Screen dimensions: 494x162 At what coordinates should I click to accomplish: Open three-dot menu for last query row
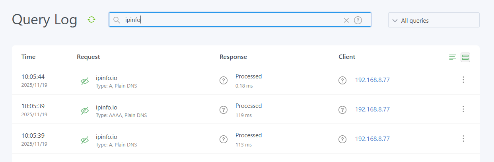pyautogui.click(x=463, y=139)
